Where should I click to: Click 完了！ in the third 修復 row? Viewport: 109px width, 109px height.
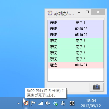(81, 53)
